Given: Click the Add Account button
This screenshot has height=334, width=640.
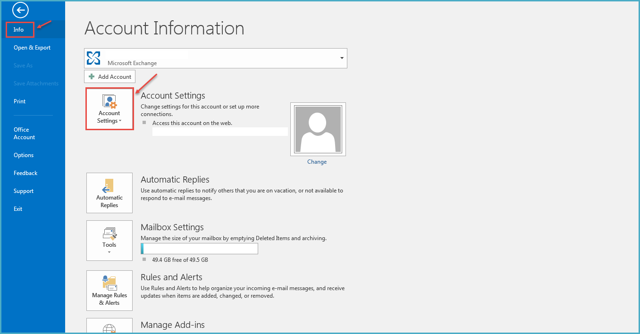Looking at the screenshot, I should point(109,76).
